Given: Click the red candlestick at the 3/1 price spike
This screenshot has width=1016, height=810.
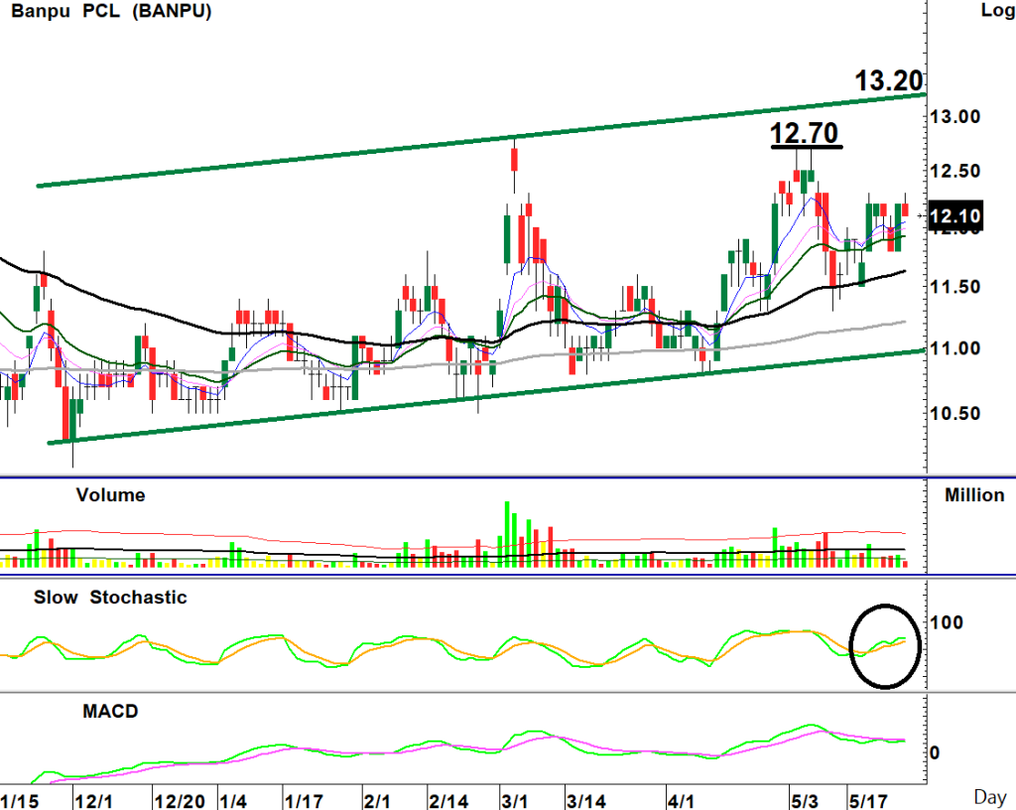Looking at the screenshot, I should pos(515,160).
